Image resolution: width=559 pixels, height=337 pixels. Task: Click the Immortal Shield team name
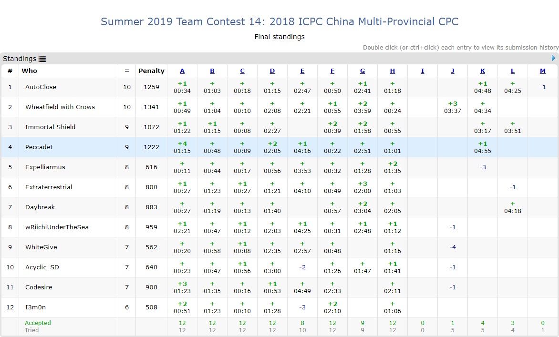coord(50,127)
